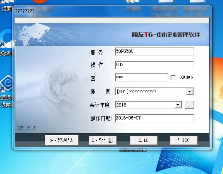Click the first bottom button on the left
This screenshot has width=223, height=174.
pyautogui.click(x=62, y=140)
